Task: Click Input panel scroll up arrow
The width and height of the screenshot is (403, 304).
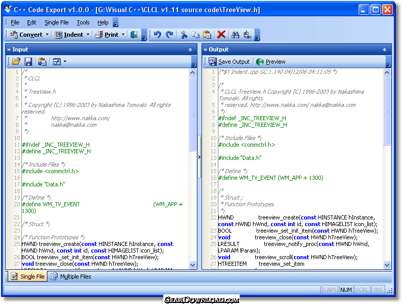Action: point(192,73)
